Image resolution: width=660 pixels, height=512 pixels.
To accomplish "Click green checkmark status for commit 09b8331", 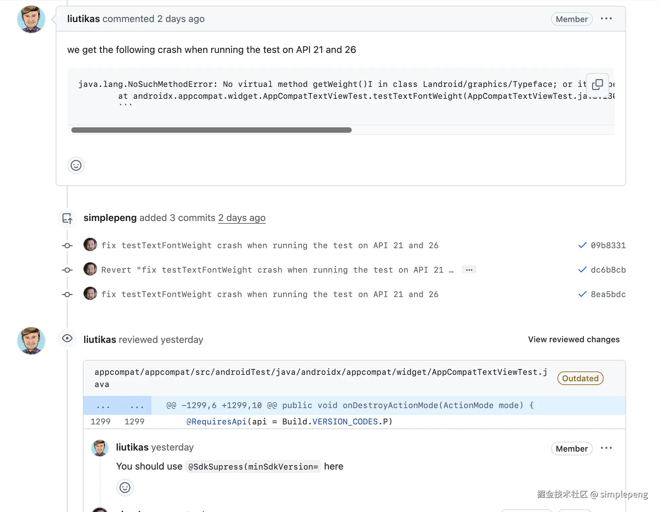I will (x=582, y=245).
